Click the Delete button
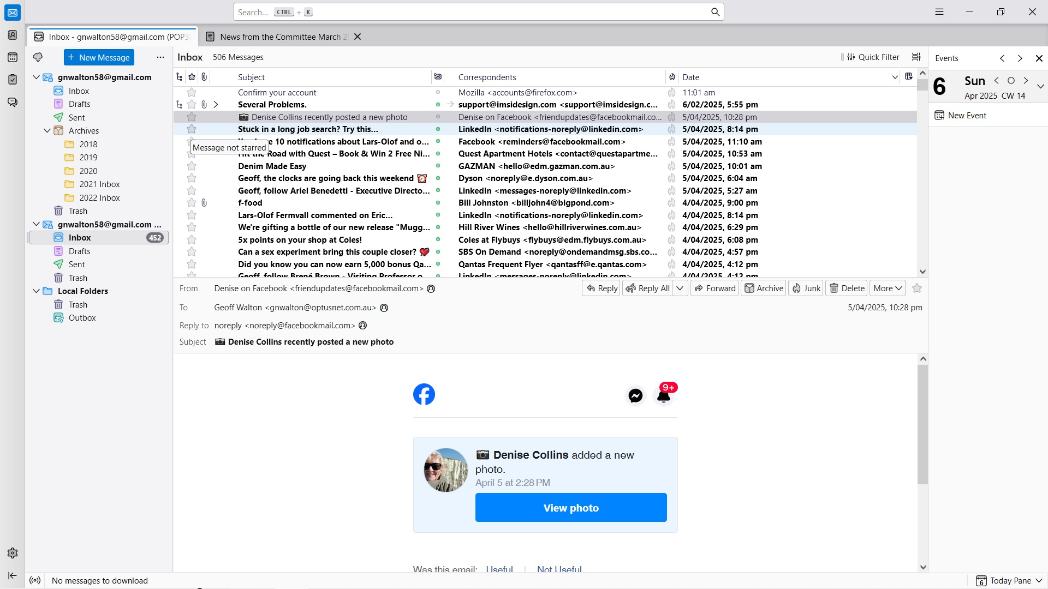 [x=847, y=289]
